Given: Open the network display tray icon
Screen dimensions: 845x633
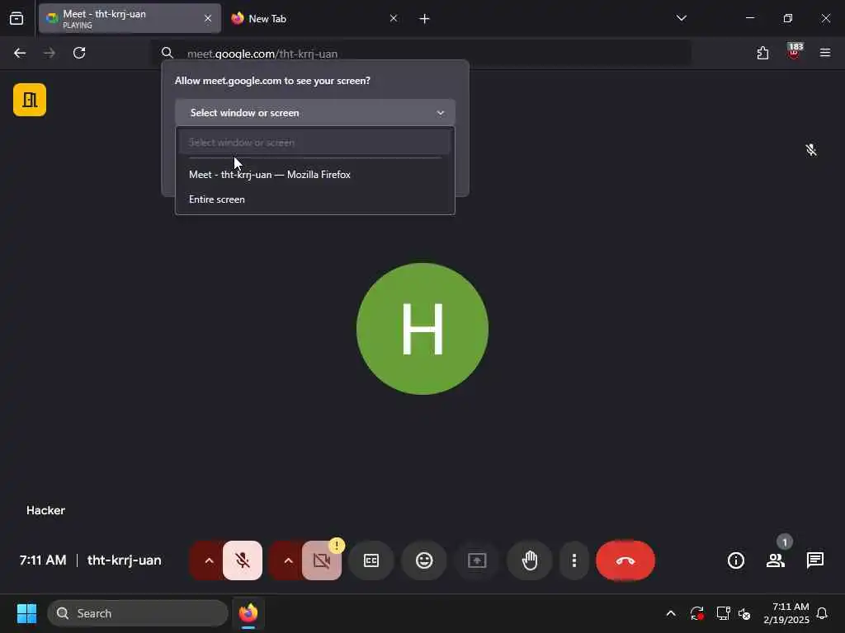Looking at the screenshot, I should point(723,613).
